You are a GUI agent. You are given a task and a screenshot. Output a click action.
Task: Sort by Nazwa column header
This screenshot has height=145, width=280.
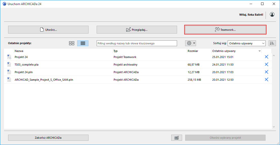19,51
